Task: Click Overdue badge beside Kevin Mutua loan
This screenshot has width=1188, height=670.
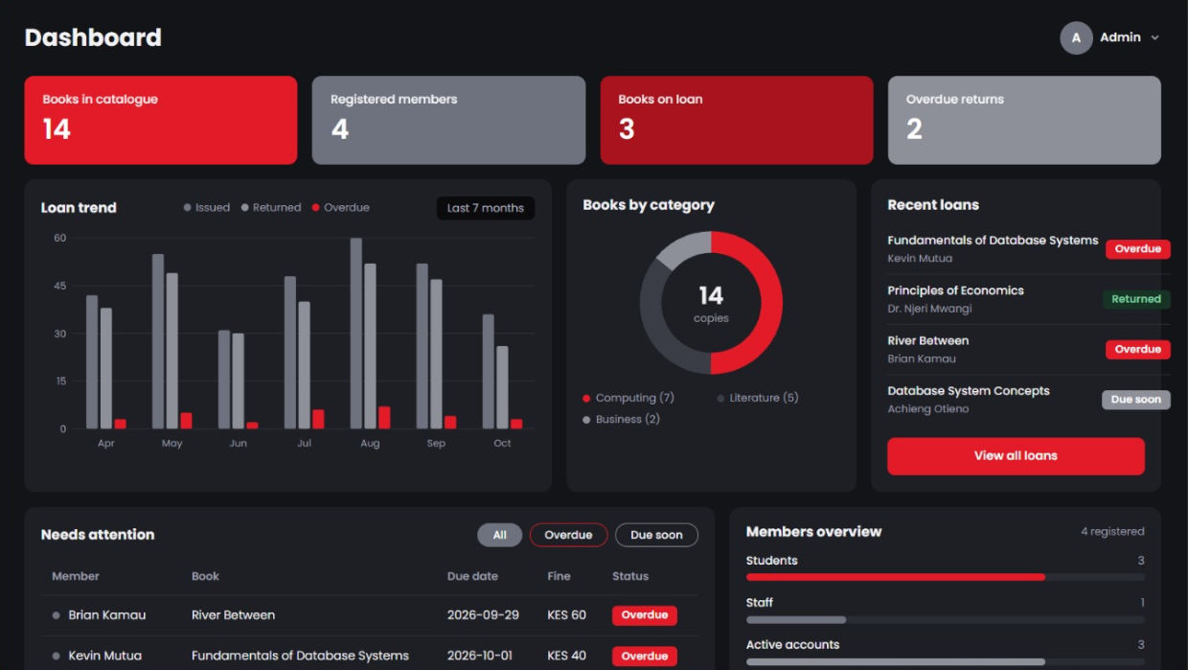Action: pos(1138,249)
